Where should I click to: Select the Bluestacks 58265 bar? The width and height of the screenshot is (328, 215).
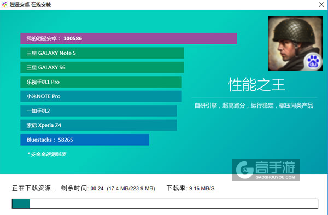pyautogui.click(x=85, y=140)
